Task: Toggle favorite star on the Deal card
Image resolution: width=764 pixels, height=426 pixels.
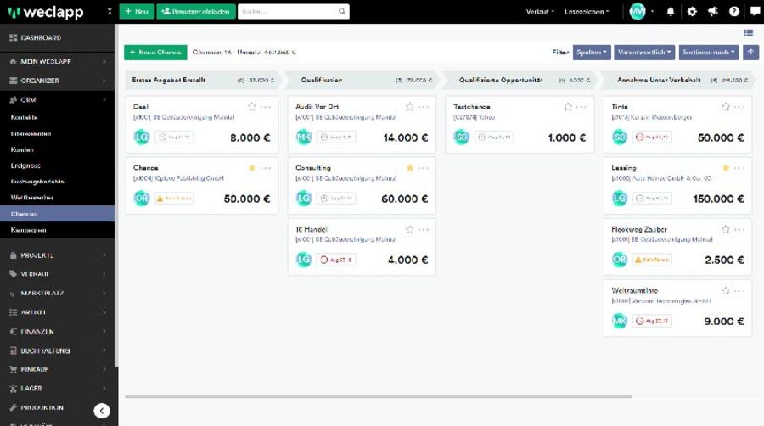Action: click(x=252, y=107)
